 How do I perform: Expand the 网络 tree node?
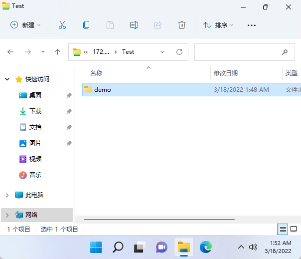[7, 215]
